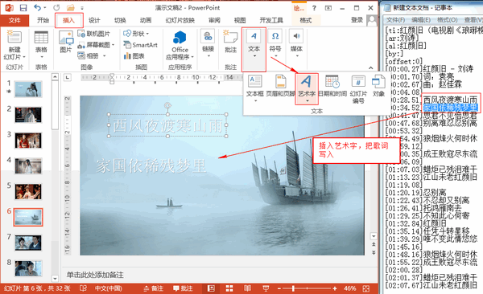Open the WordArt (艺术字) gallery
Screen dimensions: 483x294
pyautogui.click(x=307, y=88)
